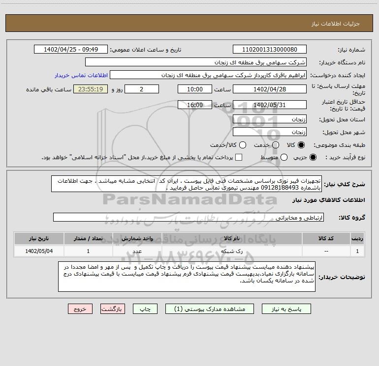Click the need date cell 1402/05/04
Image resolution: width=379 pixels, height=366 pixels.
tap(39, 251)
